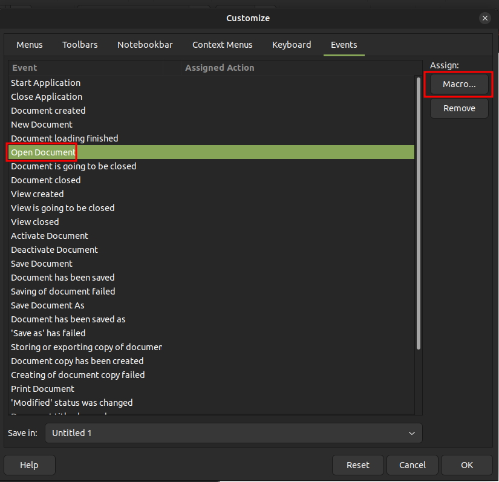Close the Customize dialog with X
Viewport: 499px width, 482px height.
(x=485, y=18)
